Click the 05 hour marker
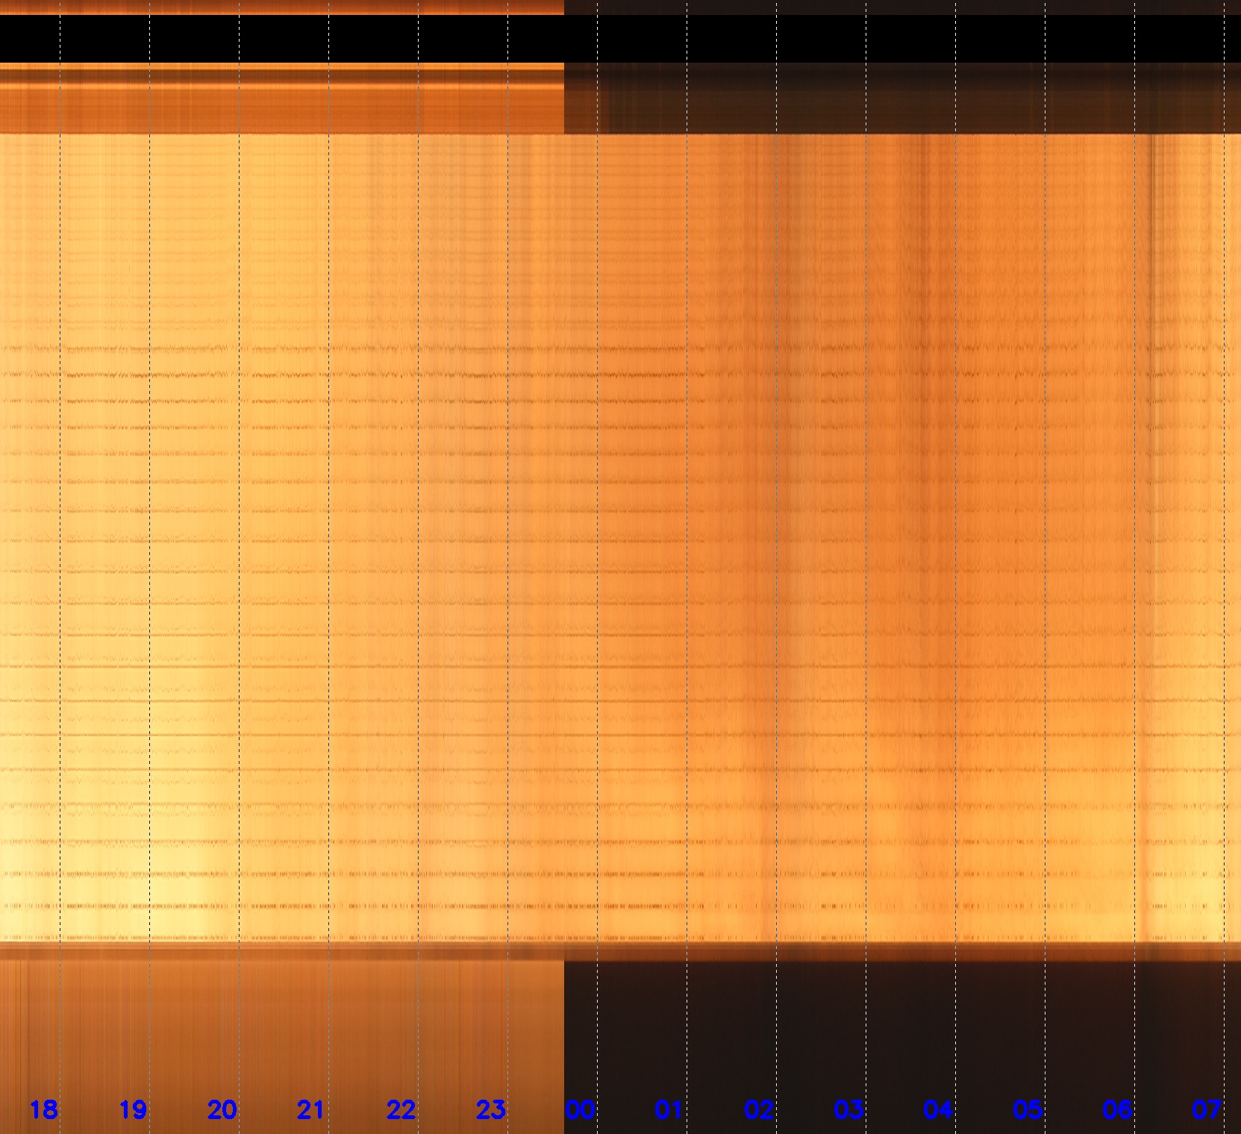This screenshot has width=1241, height=1134. tap(1028, 1110)
